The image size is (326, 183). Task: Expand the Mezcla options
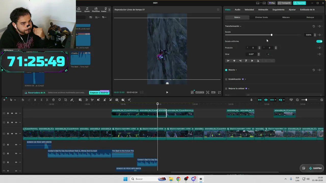tap(236, 70)
